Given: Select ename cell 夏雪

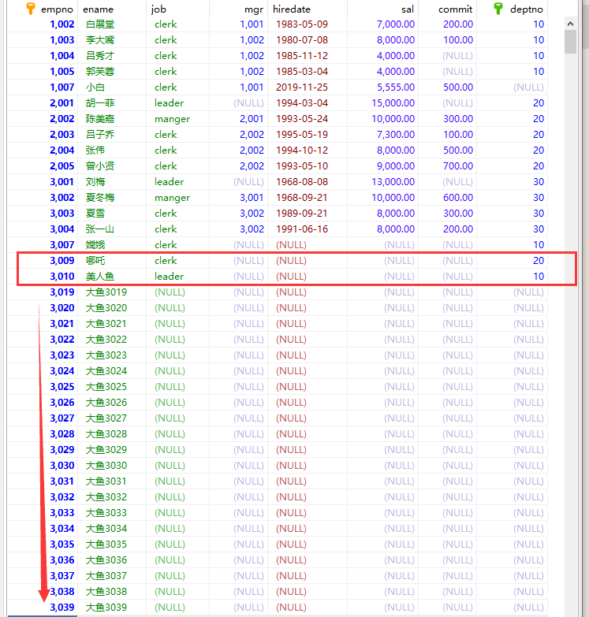Looking at the screenshot, I should (112, 214).
